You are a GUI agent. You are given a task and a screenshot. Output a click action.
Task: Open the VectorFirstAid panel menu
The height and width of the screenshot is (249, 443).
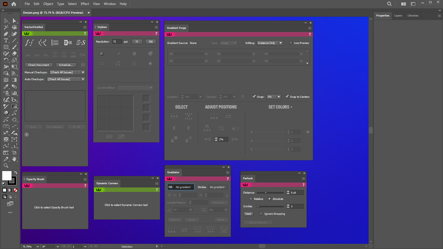pos(85,27)
